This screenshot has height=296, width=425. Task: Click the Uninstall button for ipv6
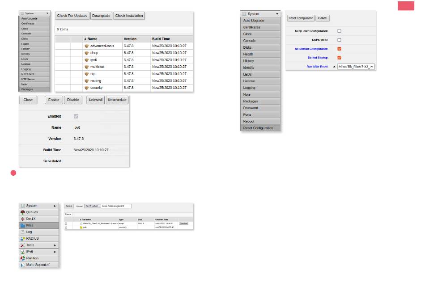[x=95, y=100]
